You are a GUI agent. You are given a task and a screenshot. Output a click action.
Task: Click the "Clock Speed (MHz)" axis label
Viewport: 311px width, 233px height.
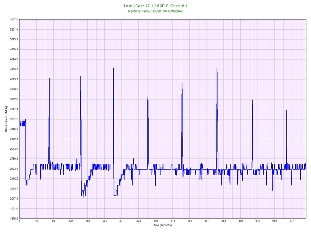[6, 119]
